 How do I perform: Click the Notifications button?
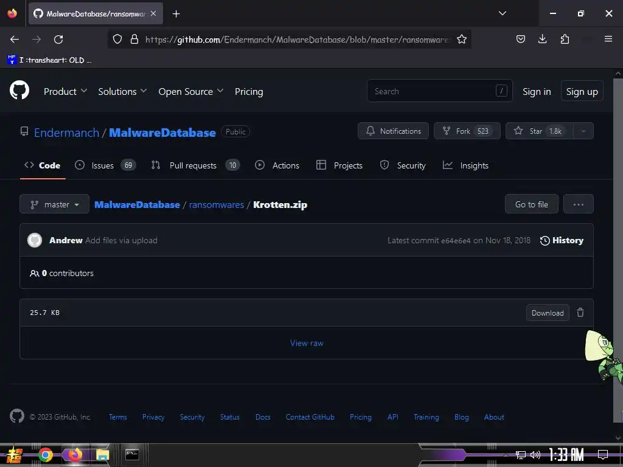pos(393,131)
